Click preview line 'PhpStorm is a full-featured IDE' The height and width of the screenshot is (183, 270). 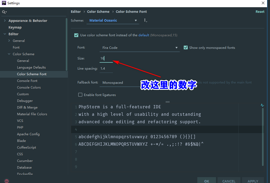[x=120, y=107]
